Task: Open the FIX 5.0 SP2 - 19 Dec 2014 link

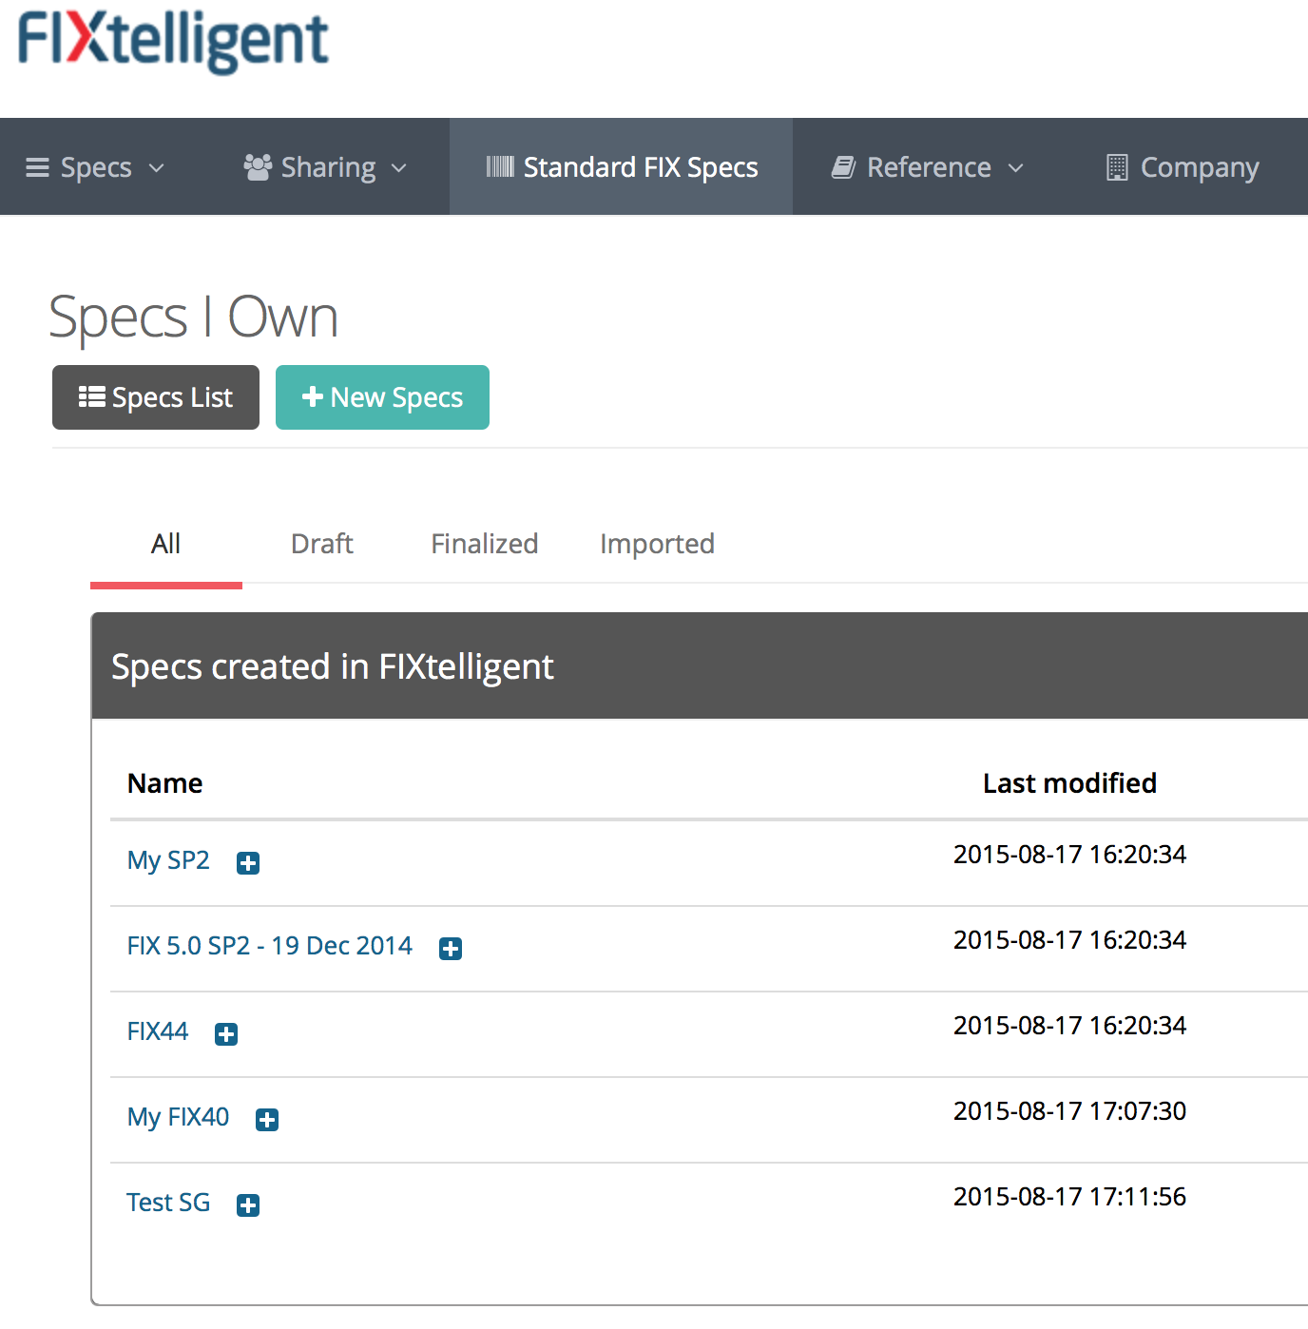Action: click(270, 946)
